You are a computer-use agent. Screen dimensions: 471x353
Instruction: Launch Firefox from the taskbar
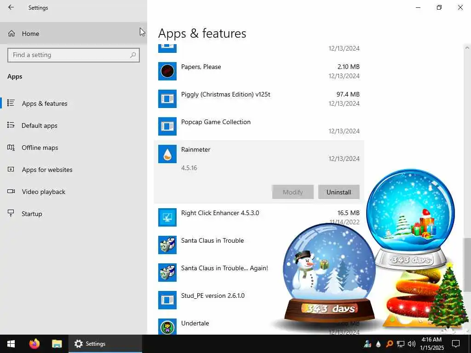tap(34, 344)
